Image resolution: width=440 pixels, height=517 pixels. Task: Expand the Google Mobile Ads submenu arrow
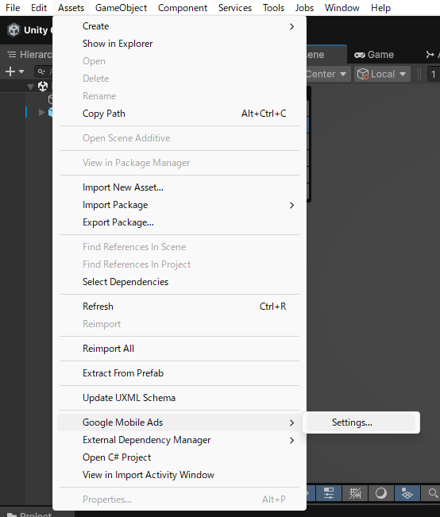point(291,422)
